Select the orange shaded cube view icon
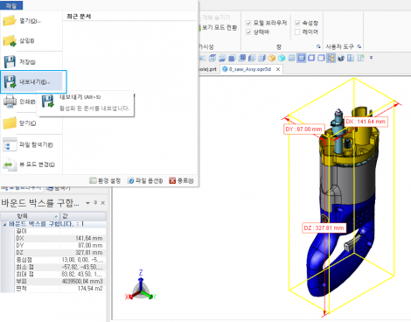This screenshot has height=322, width=411. (272, 58)
